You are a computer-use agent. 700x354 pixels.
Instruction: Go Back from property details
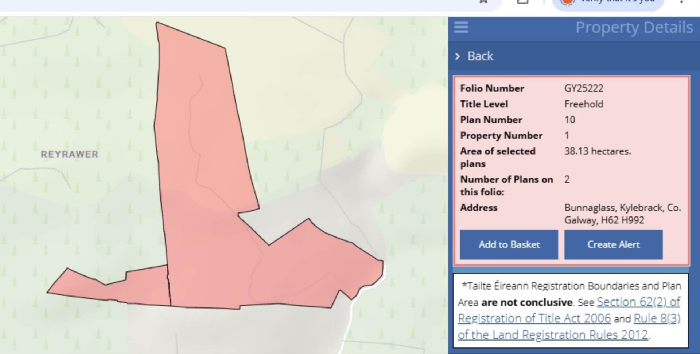click(480, 56)
